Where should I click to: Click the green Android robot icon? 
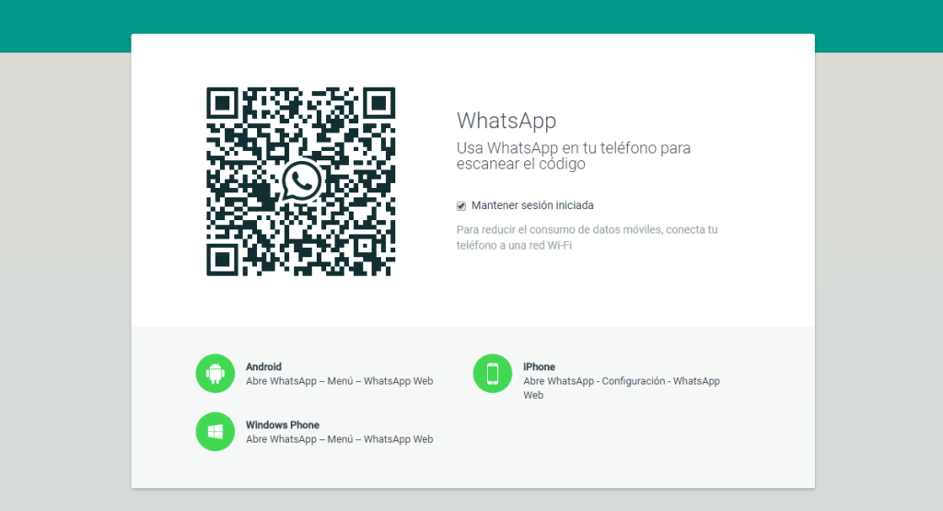215,373
